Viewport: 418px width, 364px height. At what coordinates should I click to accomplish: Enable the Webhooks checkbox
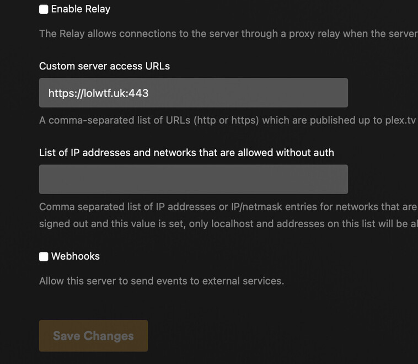point(44,256)
